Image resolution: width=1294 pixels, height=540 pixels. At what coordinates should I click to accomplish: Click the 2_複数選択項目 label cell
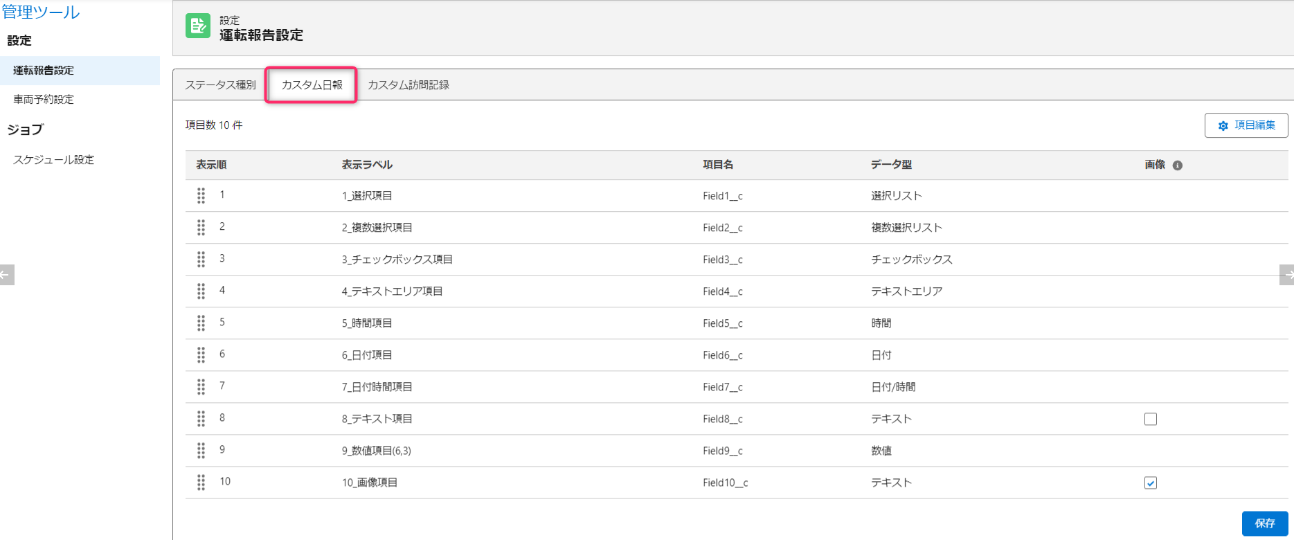point(377,228)
